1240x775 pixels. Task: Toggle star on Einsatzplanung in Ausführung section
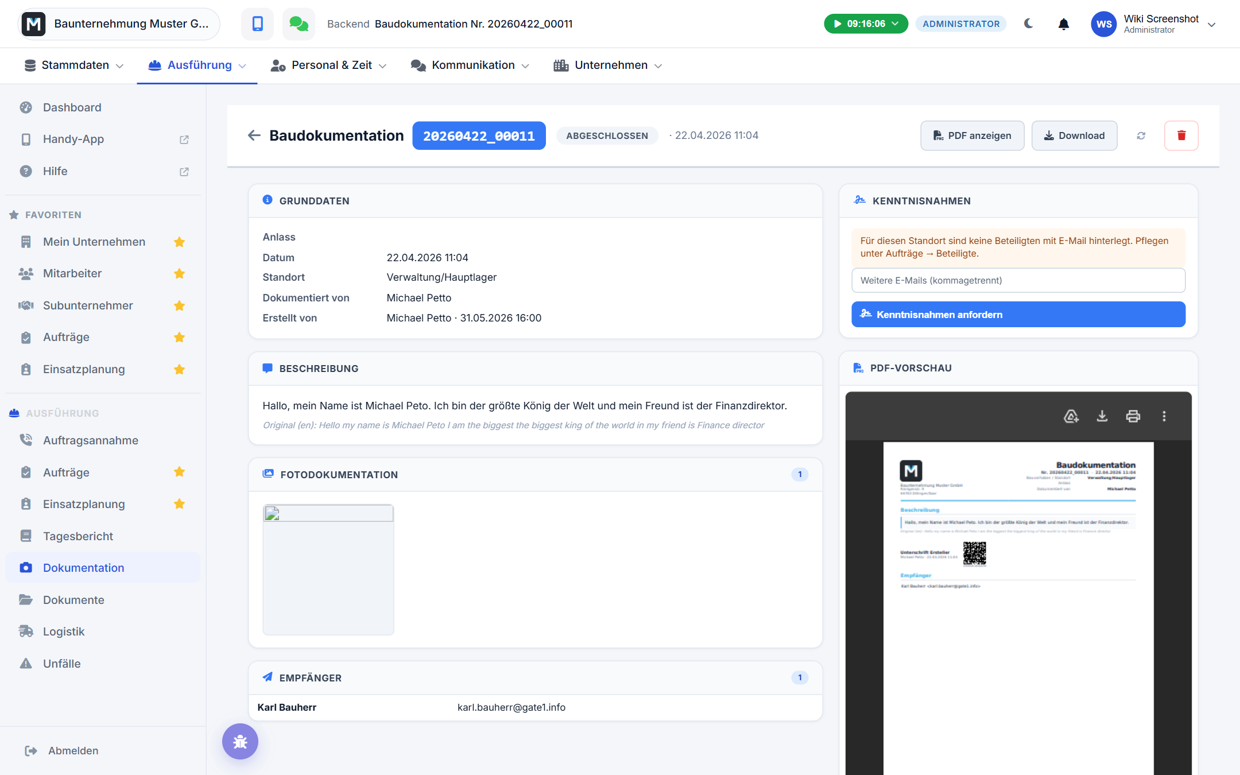tap(179, 504)
